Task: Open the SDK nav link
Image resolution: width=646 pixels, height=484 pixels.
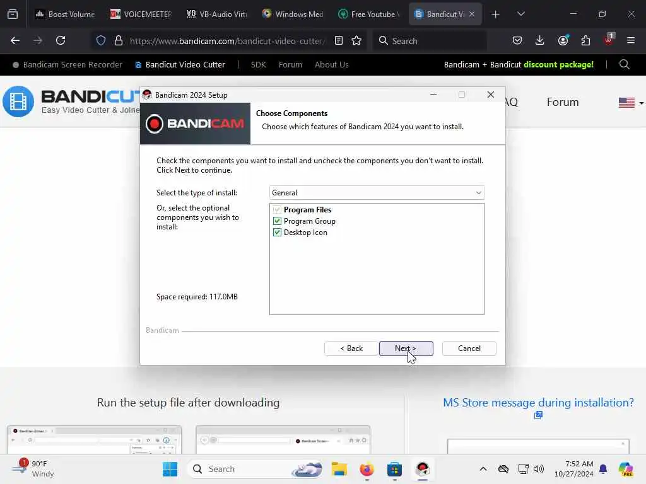Action: (x=258, y=65)
